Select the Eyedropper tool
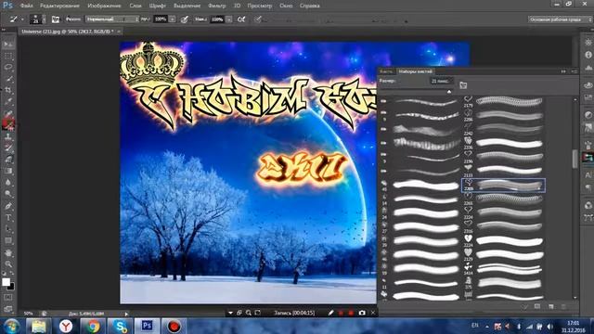This screenshot has width=594, height=334. pyautogui.click(x=8, y=101)
